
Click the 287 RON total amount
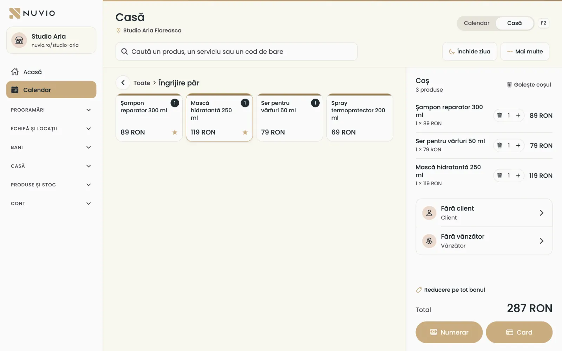tap(530, 308)
